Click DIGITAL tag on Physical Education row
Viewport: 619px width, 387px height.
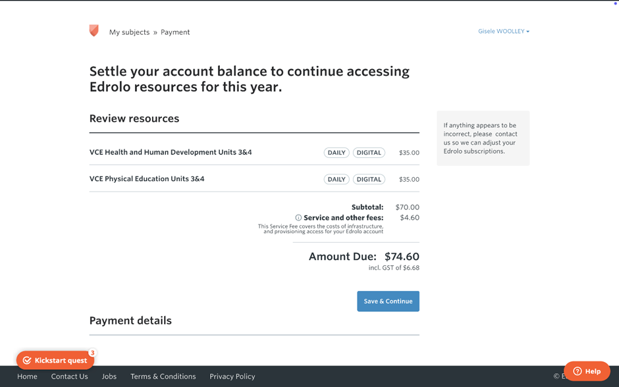click(x=369, y=179)
